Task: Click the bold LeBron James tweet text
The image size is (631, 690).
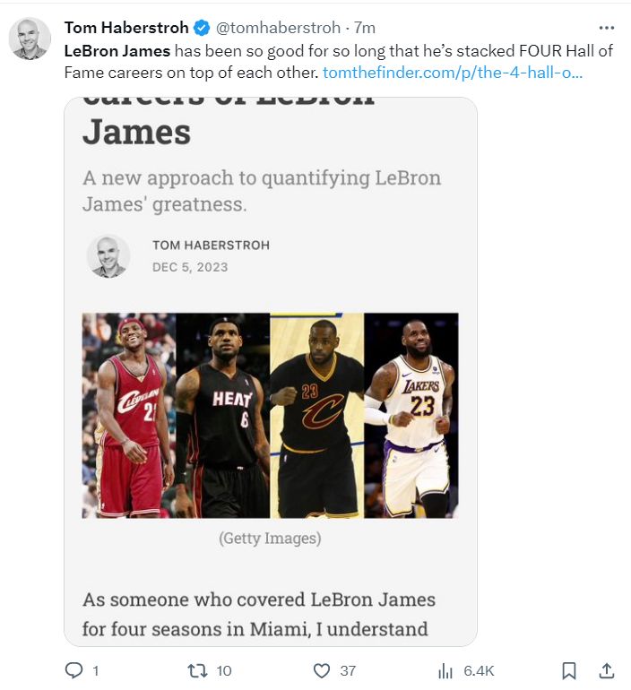Action: [x=117, y=51]
